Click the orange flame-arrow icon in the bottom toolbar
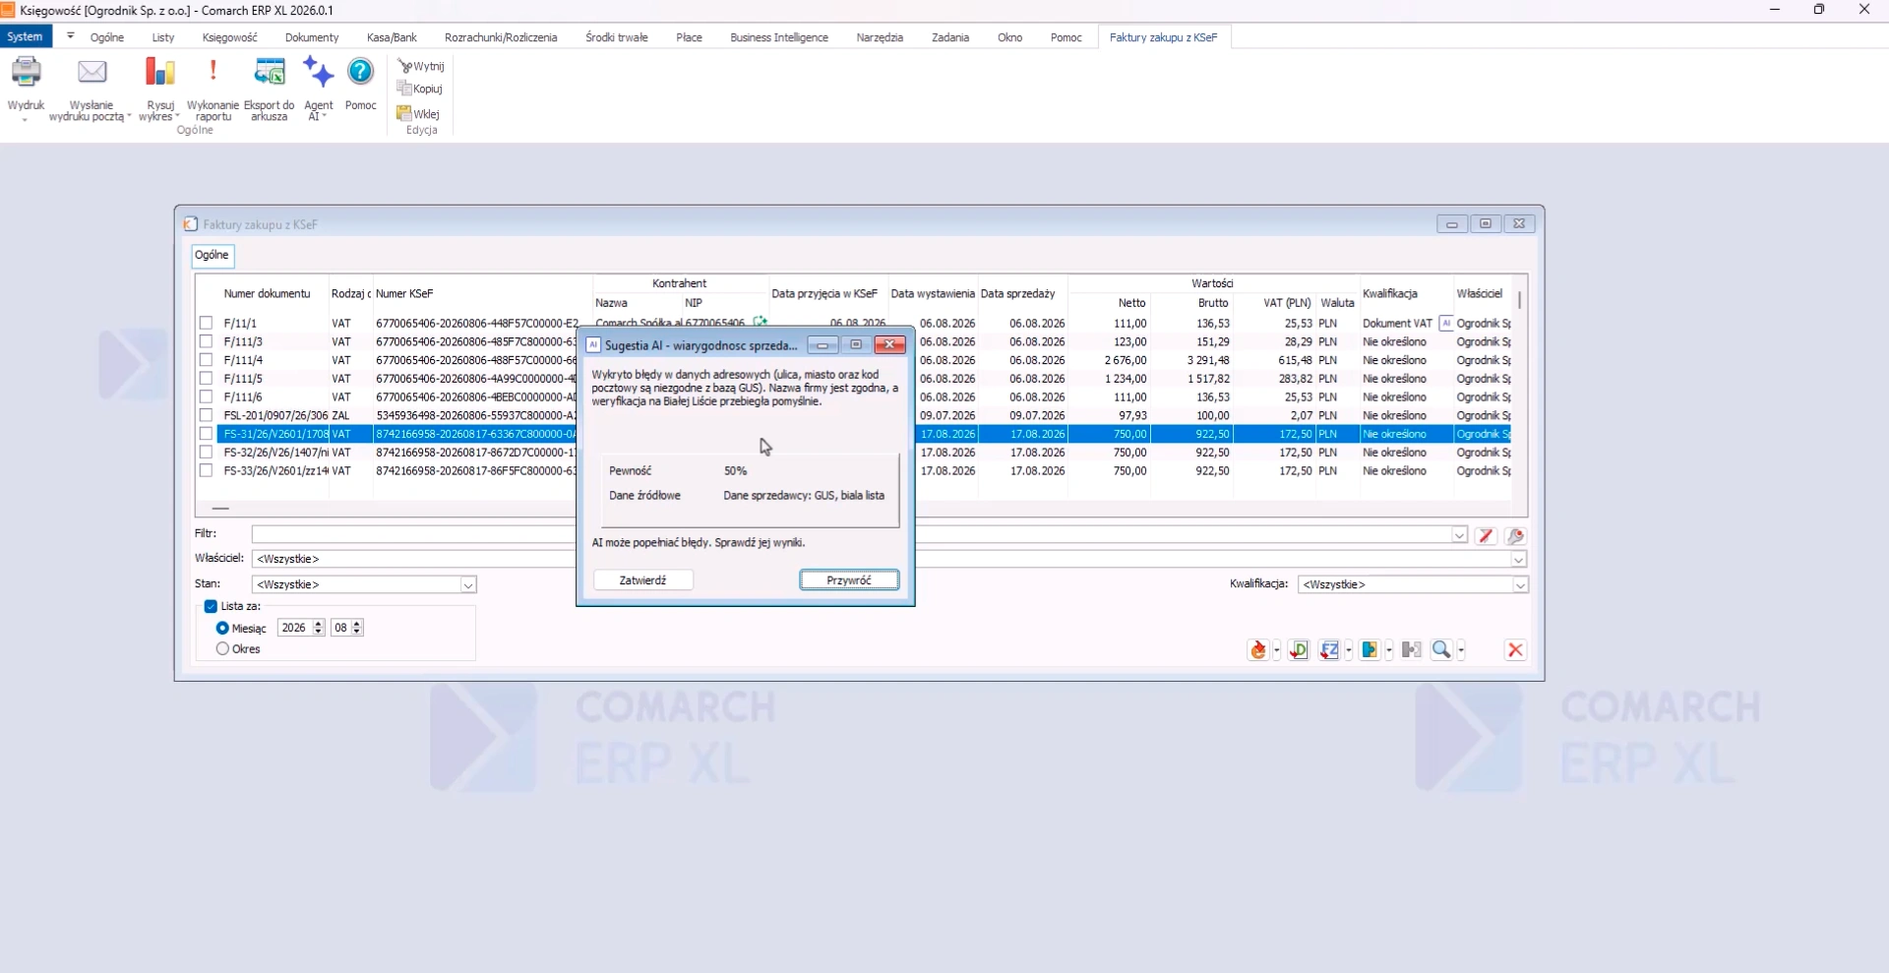The image size is (1889, 973). [x=1257, y=650]
